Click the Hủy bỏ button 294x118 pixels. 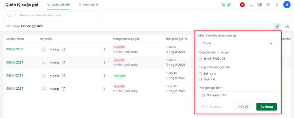click(x=243, y=107)
